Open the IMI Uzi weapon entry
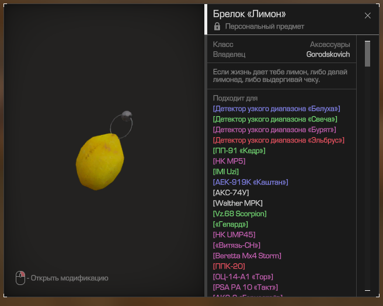The image size is (383, 306). (x=228, y=172)
